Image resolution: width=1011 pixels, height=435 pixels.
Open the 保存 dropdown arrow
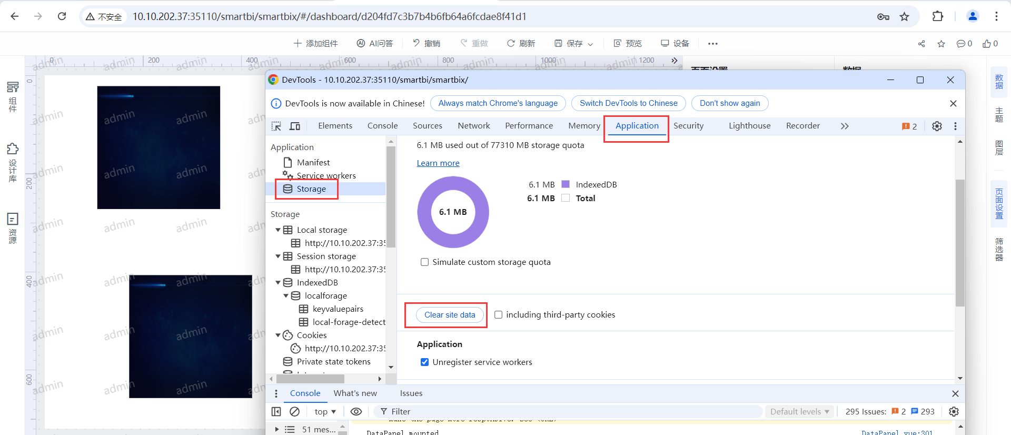[590, 44]
